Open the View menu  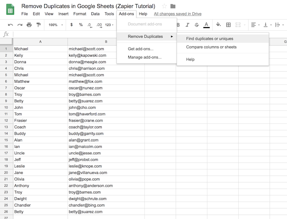[49, 14]
